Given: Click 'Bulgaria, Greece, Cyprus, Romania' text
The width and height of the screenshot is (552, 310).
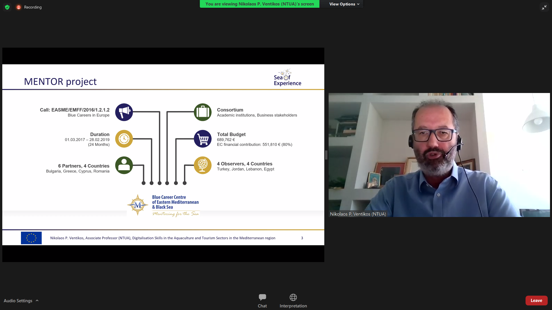Looking at the screenshot, I should tap(78, 171).
